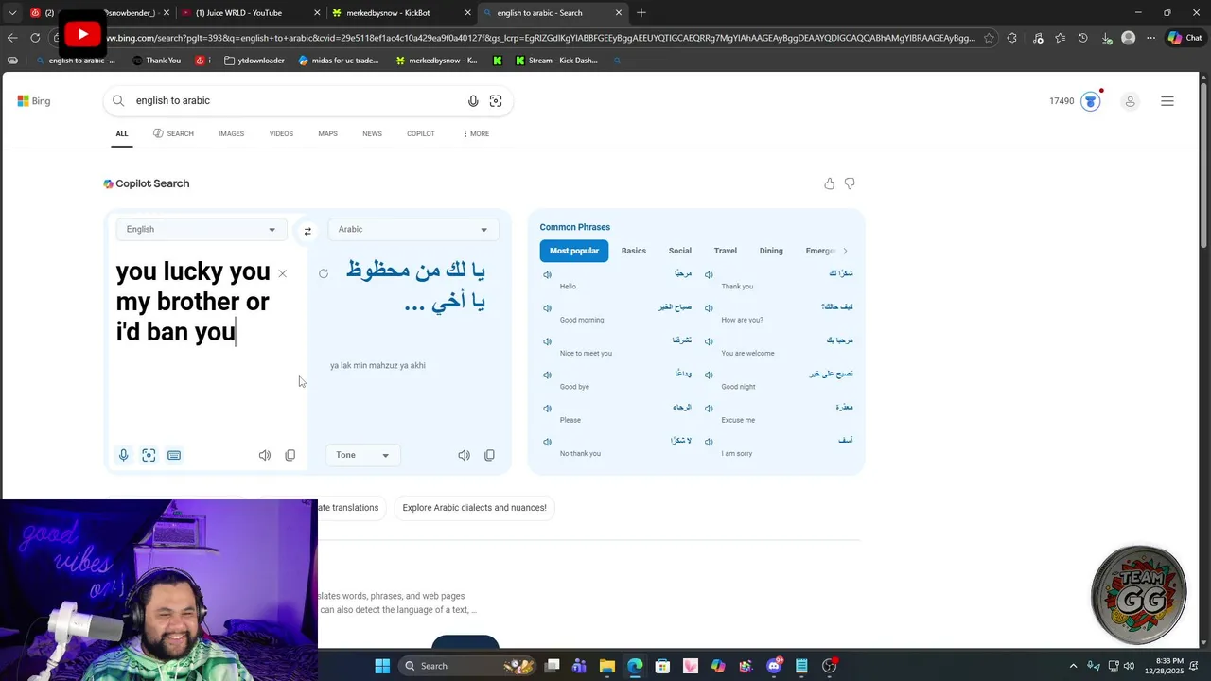1211x681 pixels.
Task: Click the thumbs down feedback icon
Action: click(850, 183)
